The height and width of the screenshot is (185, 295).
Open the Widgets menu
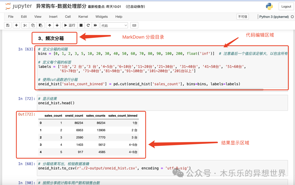102,17
